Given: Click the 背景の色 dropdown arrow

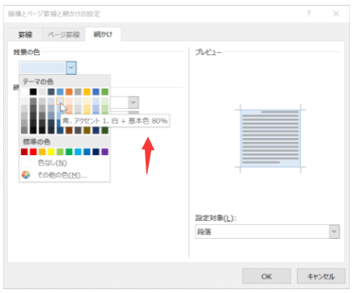Looking at the screenshot, I should coord(71,67).
